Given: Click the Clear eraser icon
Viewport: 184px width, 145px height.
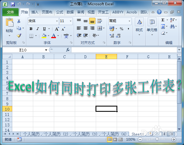Looking at the screenshot, I should click(163, 33).
